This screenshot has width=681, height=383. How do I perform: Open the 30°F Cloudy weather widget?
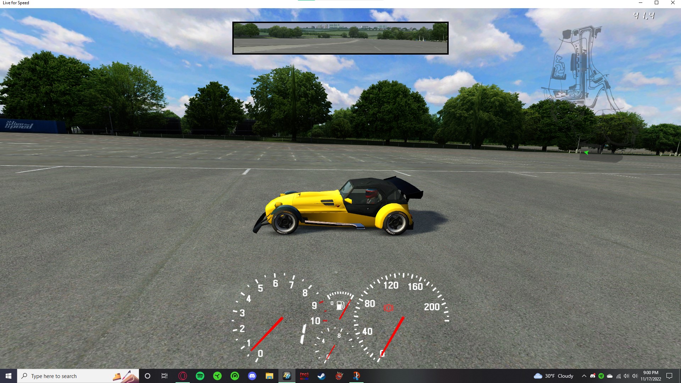(x=553, y=376)
